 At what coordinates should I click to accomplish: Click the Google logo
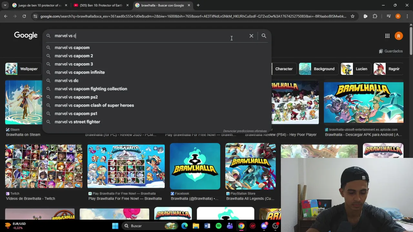click(26, 35)
